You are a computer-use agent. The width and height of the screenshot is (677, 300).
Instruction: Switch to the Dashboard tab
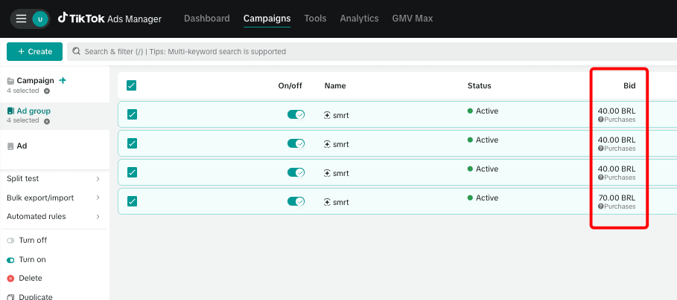(206, 19)
